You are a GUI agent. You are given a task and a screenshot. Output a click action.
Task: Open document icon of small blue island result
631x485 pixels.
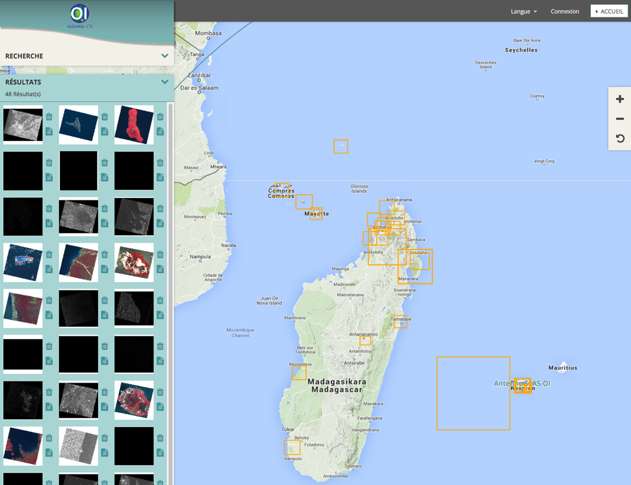[x=105, y=131]
